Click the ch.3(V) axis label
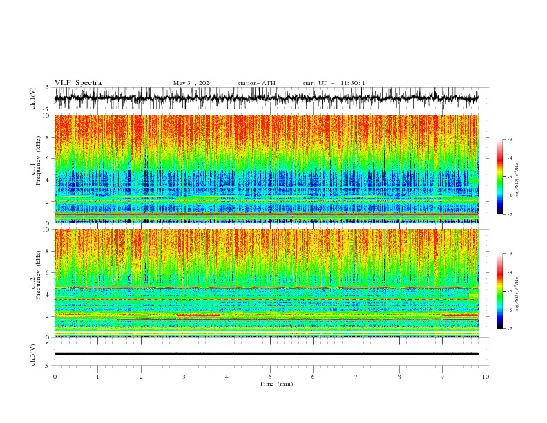The image size is (547, 423). point(33,355)
